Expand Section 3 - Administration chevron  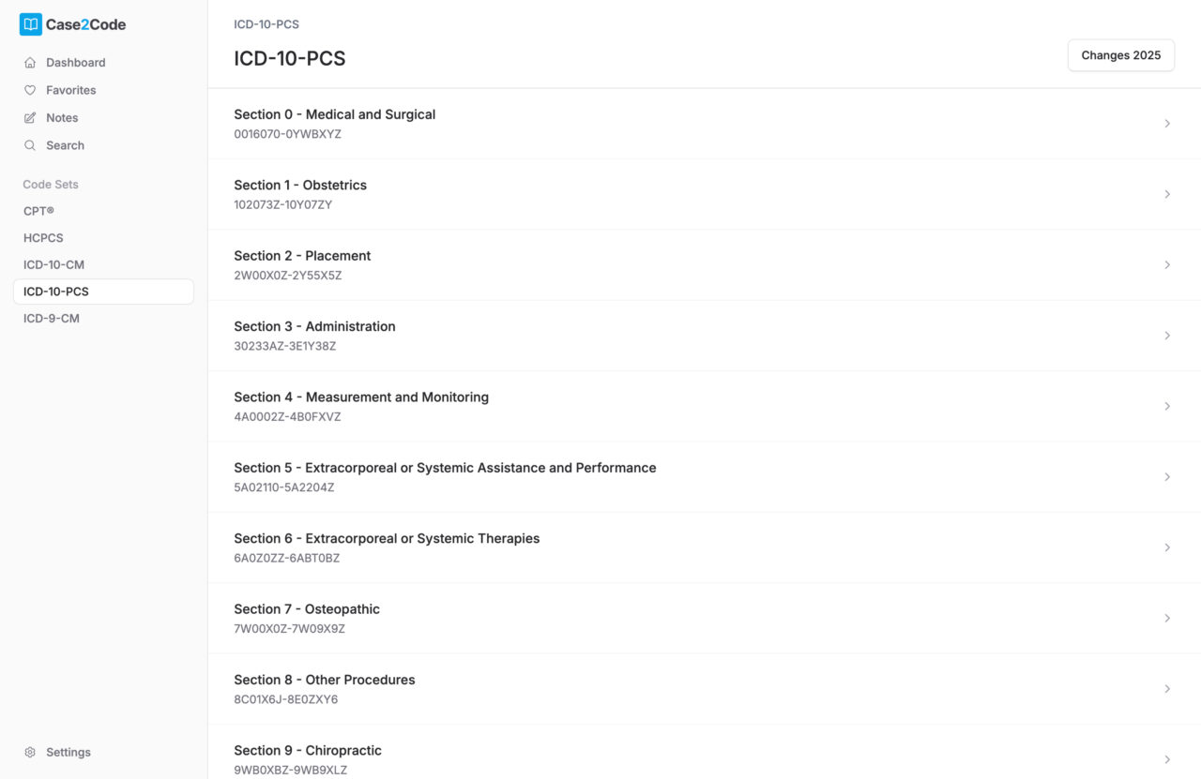(x=1167, y=335)
